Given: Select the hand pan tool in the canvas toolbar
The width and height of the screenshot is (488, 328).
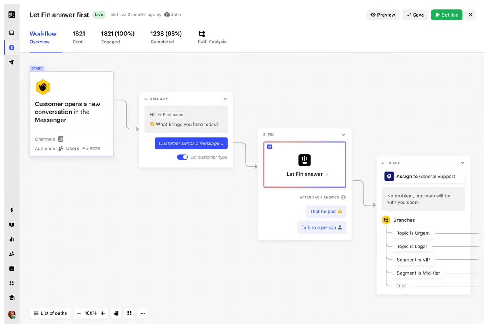Looking at the screenshot, I should 116,313.
